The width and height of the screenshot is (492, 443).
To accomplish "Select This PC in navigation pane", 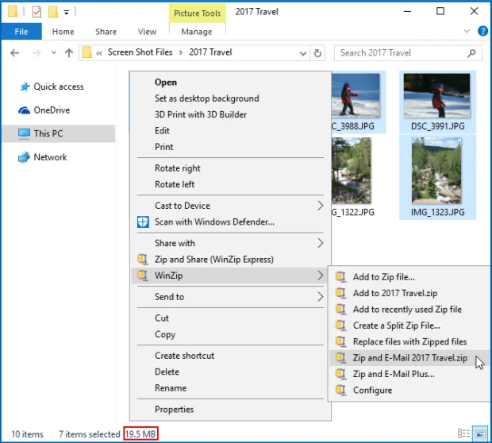I will (48, 133).
